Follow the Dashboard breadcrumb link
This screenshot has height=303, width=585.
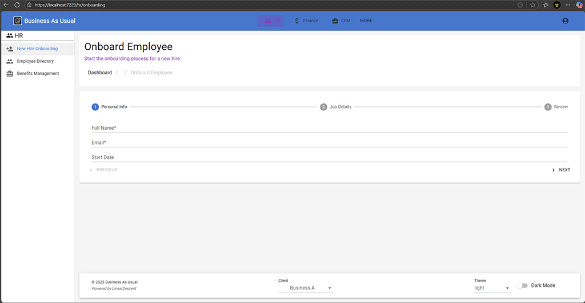click(100, 73)
